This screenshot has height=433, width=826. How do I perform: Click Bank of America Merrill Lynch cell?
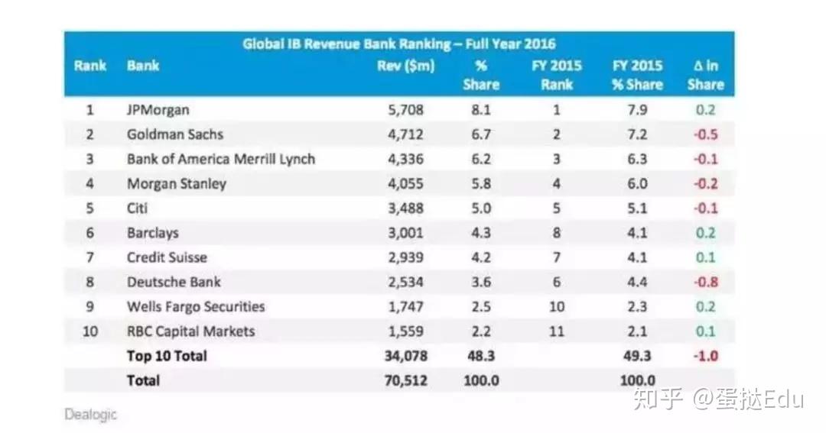click(x=220, y=159)
